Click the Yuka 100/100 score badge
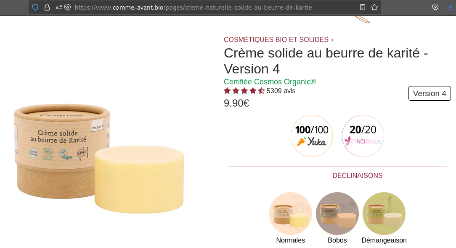The image size is (456, 248). pyautogui.click(x=312, y=136)
